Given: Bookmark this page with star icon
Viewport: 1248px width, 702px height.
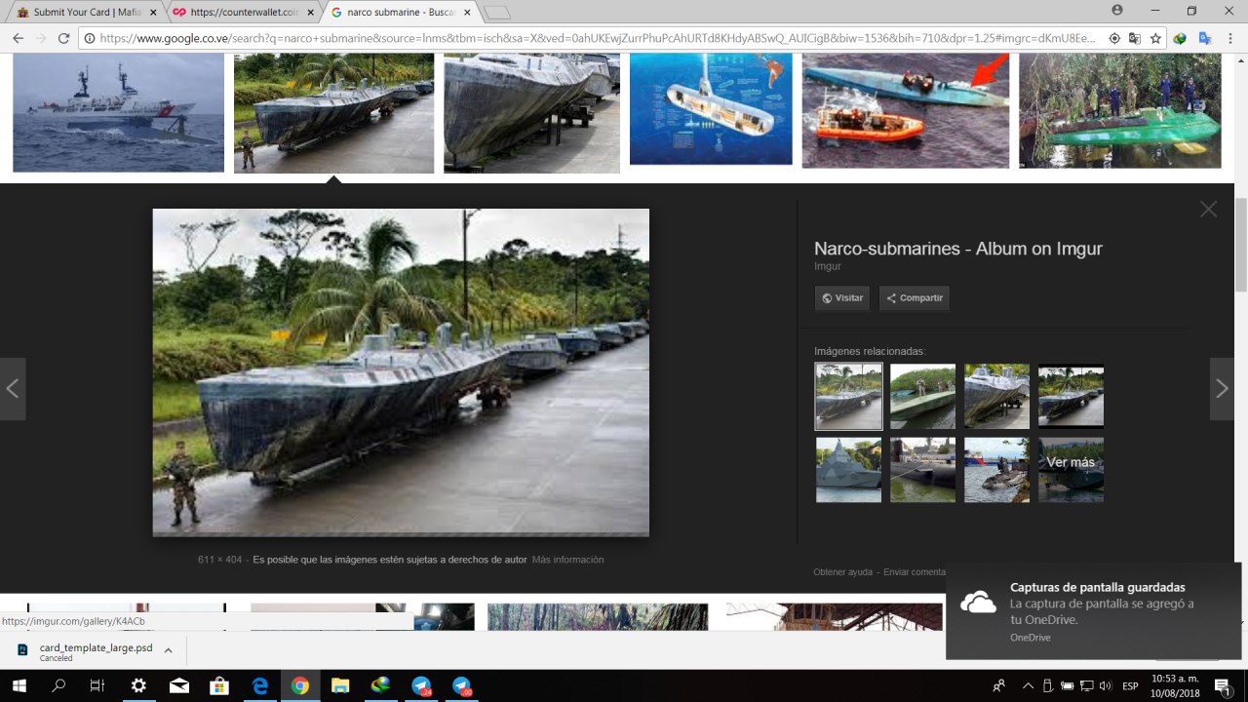Looking at the screenshot, I should click(1155, 38).
